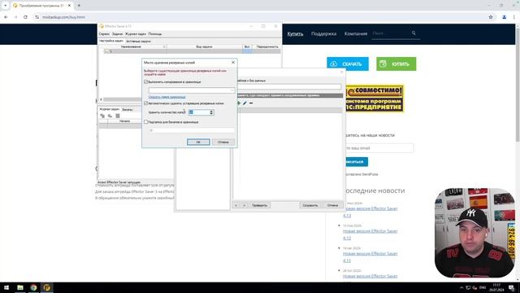Open news link 'Новая версия Effector Saver 4.13'
This screenshot has height=293, width=520.
pyautogui.click(x=370, y=212)
